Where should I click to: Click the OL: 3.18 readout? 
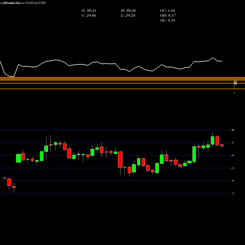tap(168, 21)
